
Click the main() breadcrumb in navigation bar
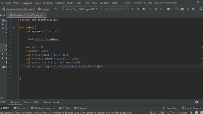click(44, 9)
